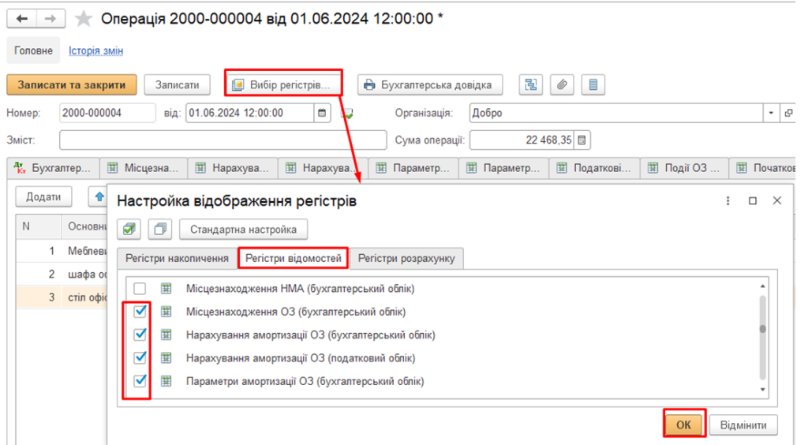Click the check-all registers icon in dialog
Screen dimensions: 808x445
pyautogui.click(x=129, y=230)
